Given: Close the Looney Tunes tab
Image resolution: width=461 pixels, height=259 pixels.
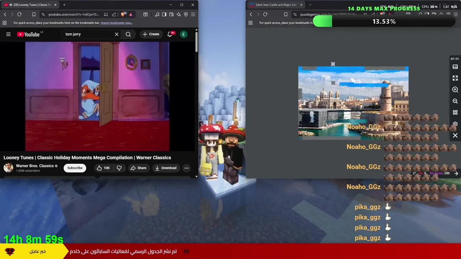Looking at the screenshot, I should (55, 5).
